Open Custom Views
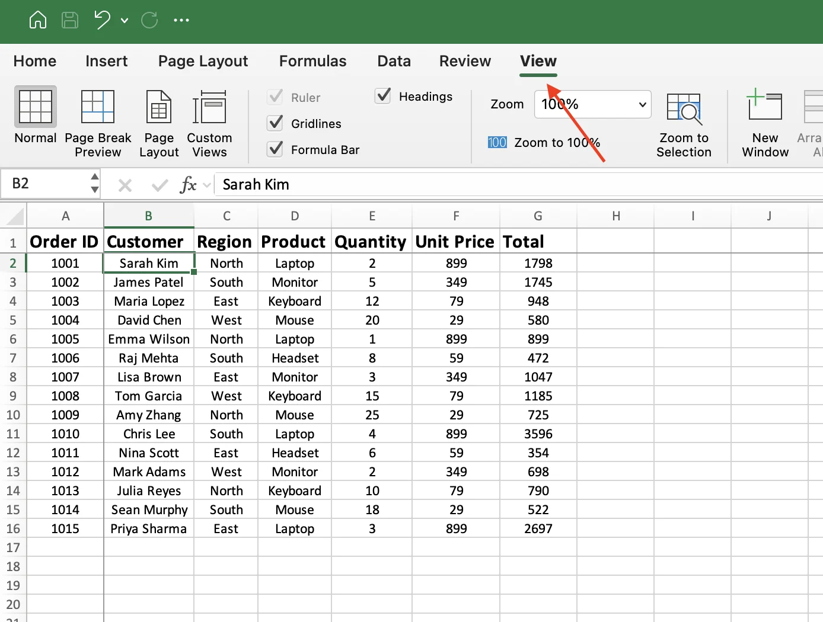 coord(209,120)
